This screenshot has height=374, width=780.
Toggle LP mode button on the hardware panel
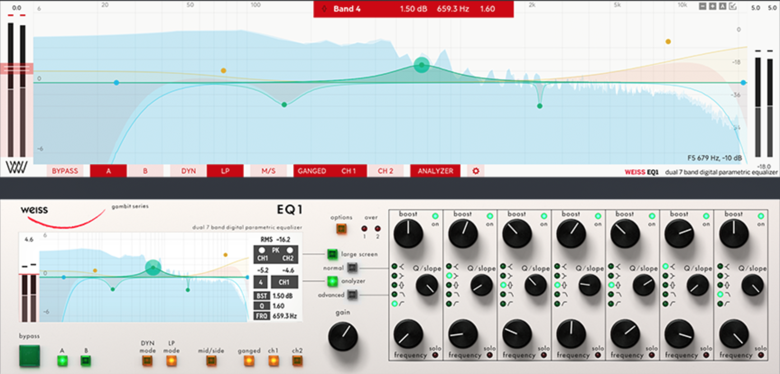(171, 360)
